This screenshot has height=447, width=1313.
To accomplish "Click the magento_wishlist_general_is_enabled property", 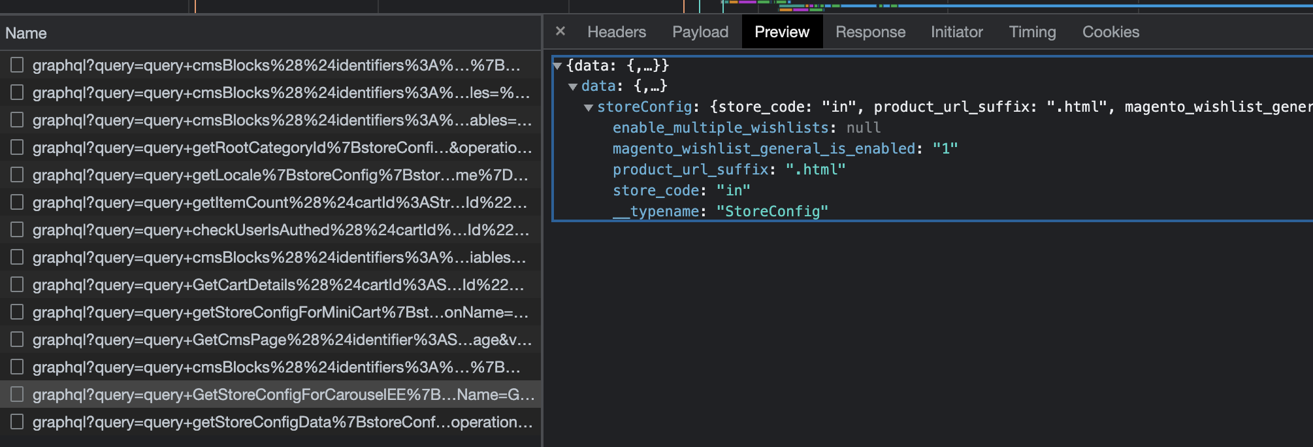I will click(785, 148).
